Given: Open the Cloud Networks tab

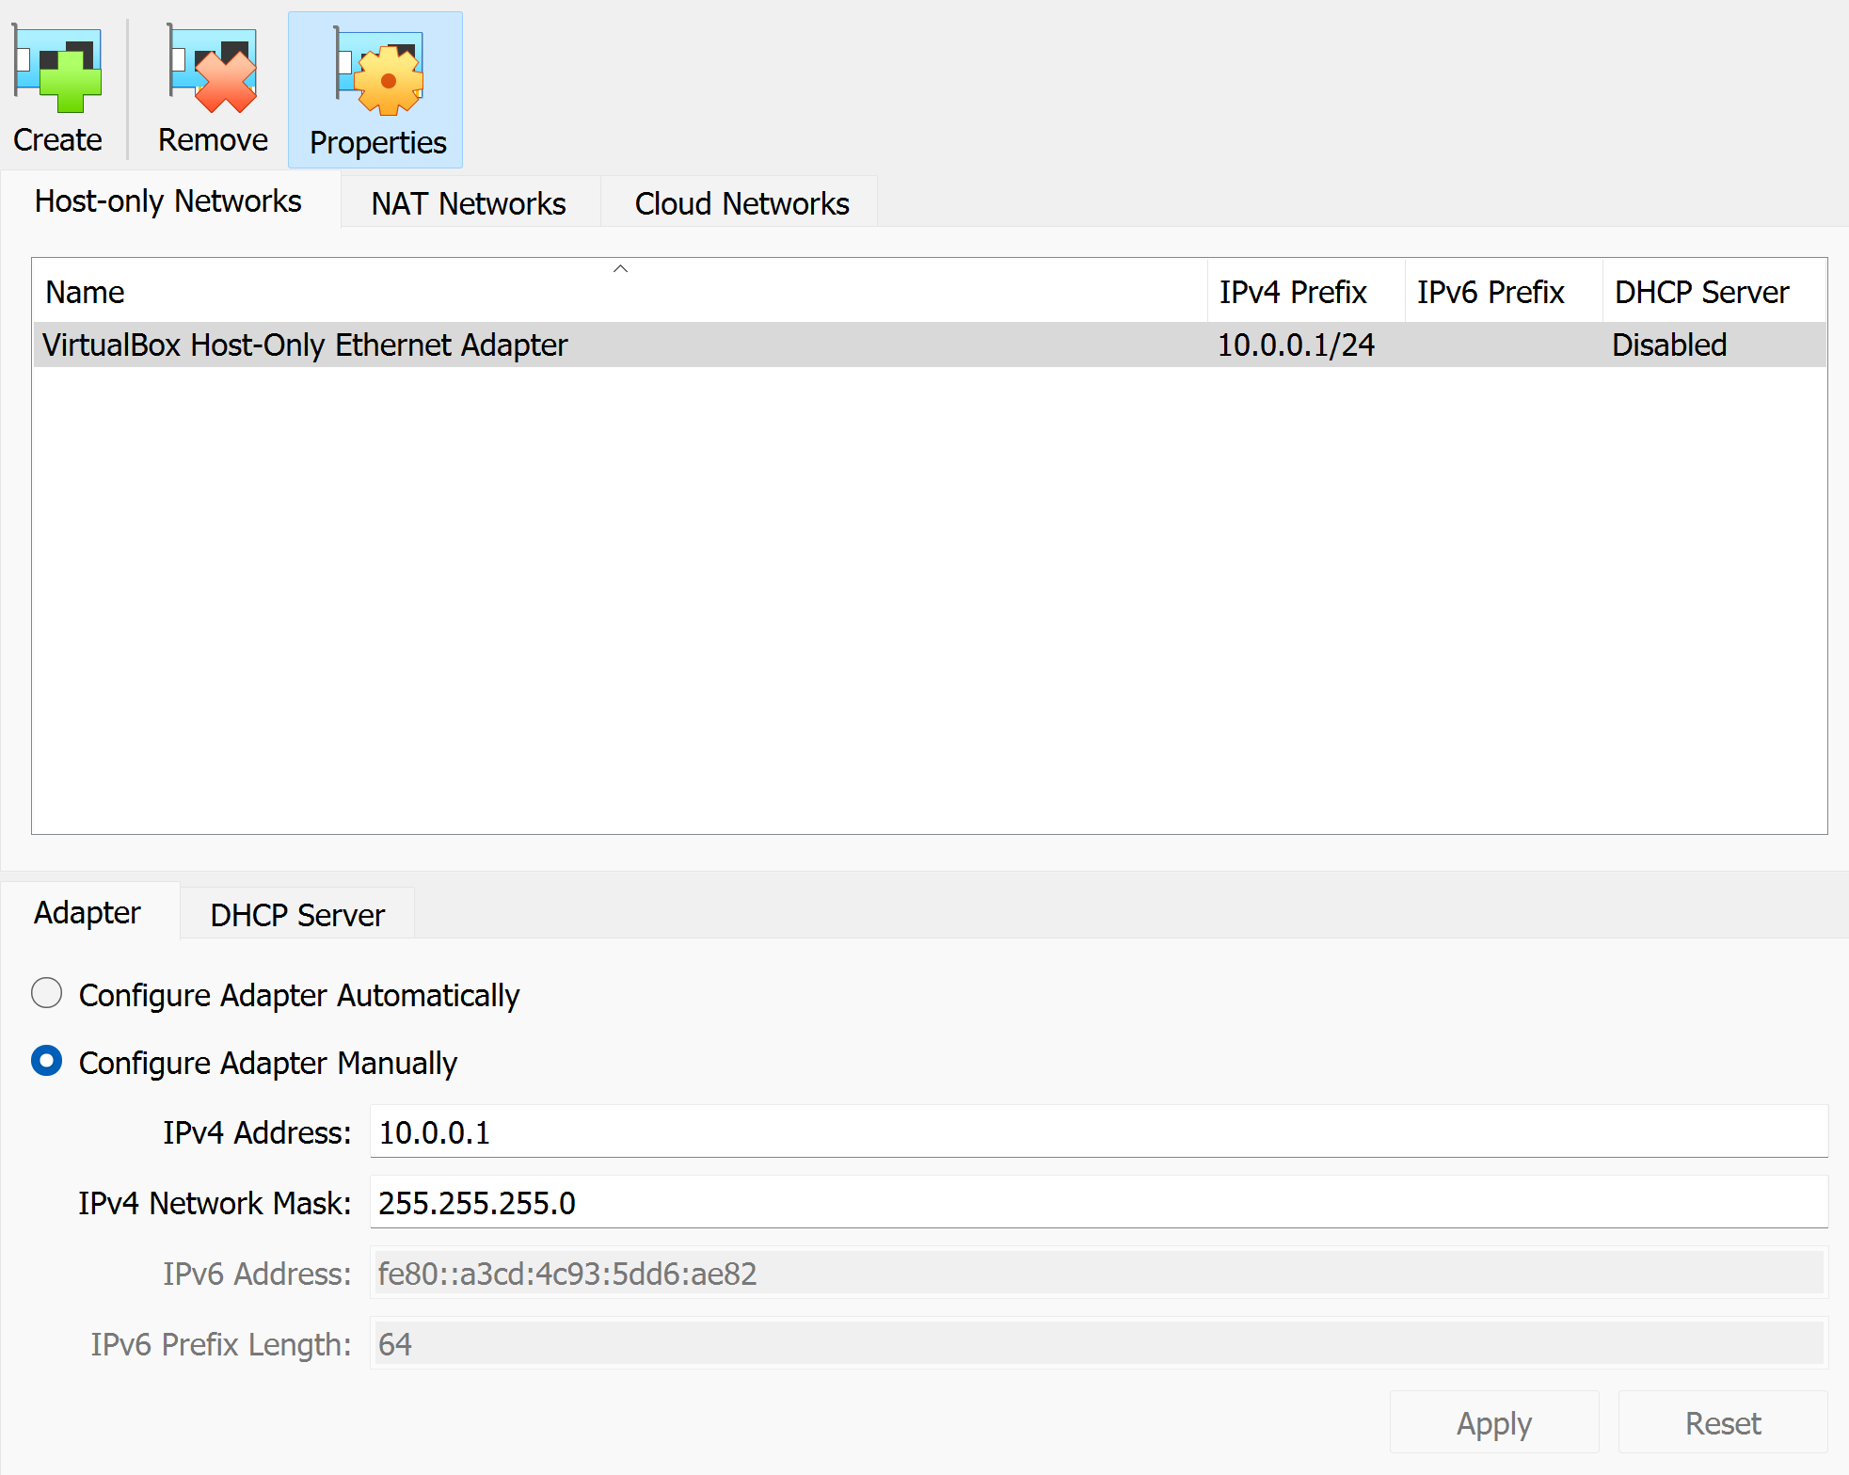Looking at the screenshot, I should [x=741, y=203].
